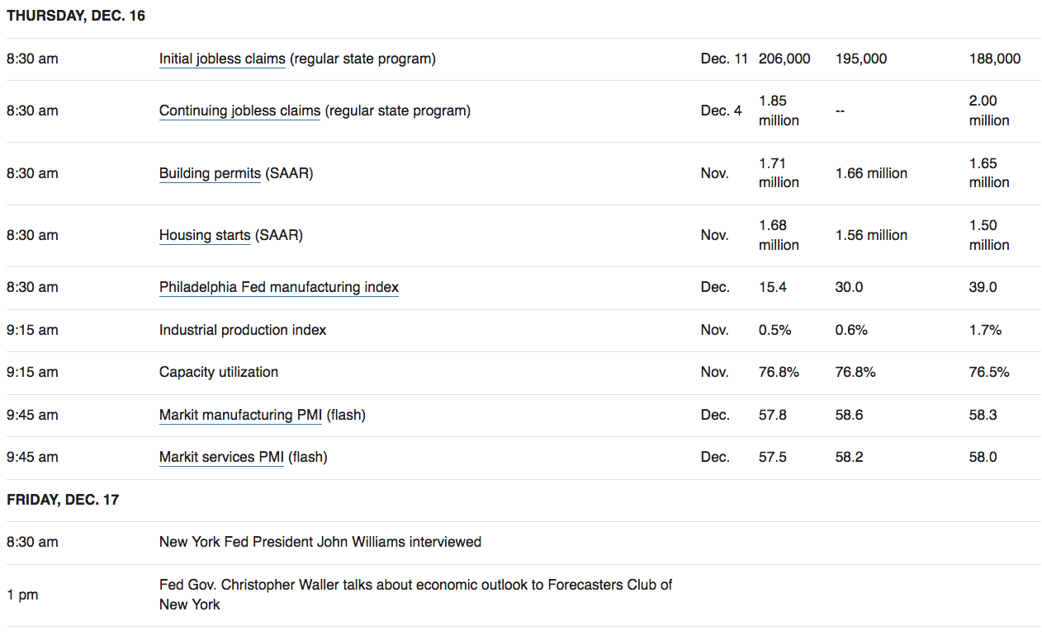Open the Building permits link
The height and width of the screenshot is (635, 1042).
coord(210,173)
